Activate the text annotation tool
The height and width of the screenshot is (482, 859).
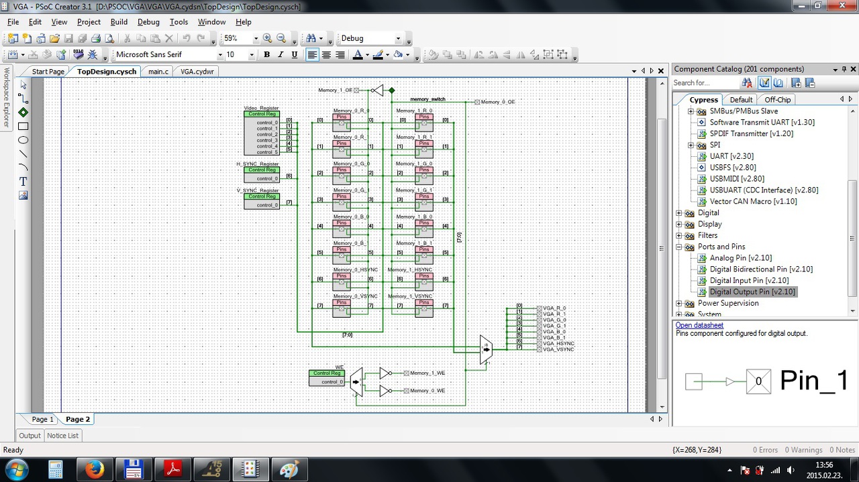(x=23, y=182)
